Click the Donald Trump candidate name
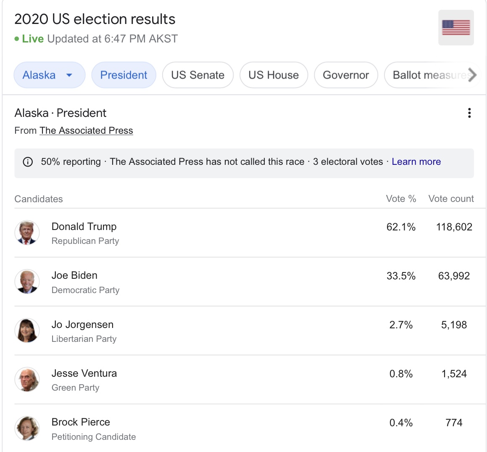The height and width of the screenshot is (452, 487). coord(84,227)
